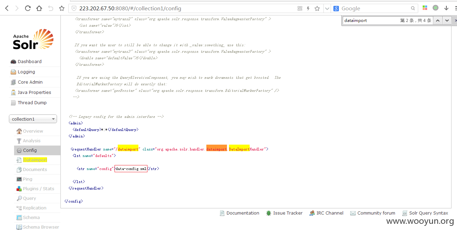Go back to the previous page
The image size is (457, 231).
click(x=7, y=8)
